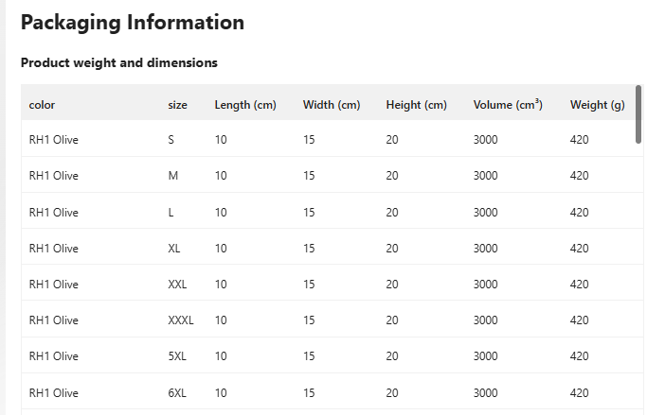Select the RH1 Olive cell in size S row
The image size is (647, 415).
(x=54, y=140)
